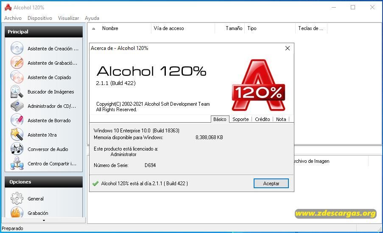
Task: Click the Preparado status bar text
Action: (12, 228)
